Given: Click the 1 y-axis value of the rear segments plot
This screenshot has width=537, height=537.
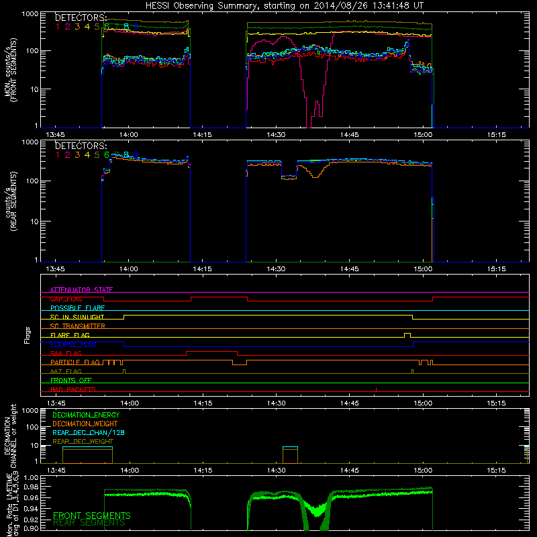Looking at the screenshot, I should pyautogui.click(x=37, y=260).
